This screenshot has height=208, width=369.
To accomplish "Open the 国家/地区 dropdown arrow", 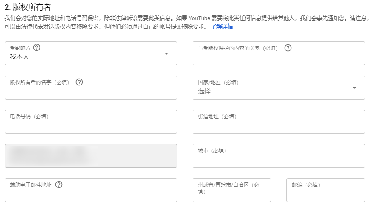I will pyautogui.click(x=355, y=88).
